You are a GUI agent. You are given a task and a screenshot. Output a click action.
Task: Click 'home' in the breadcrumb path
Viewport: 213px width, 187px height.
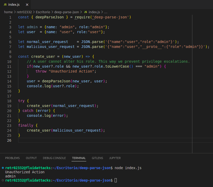click(x=9, y=12)
